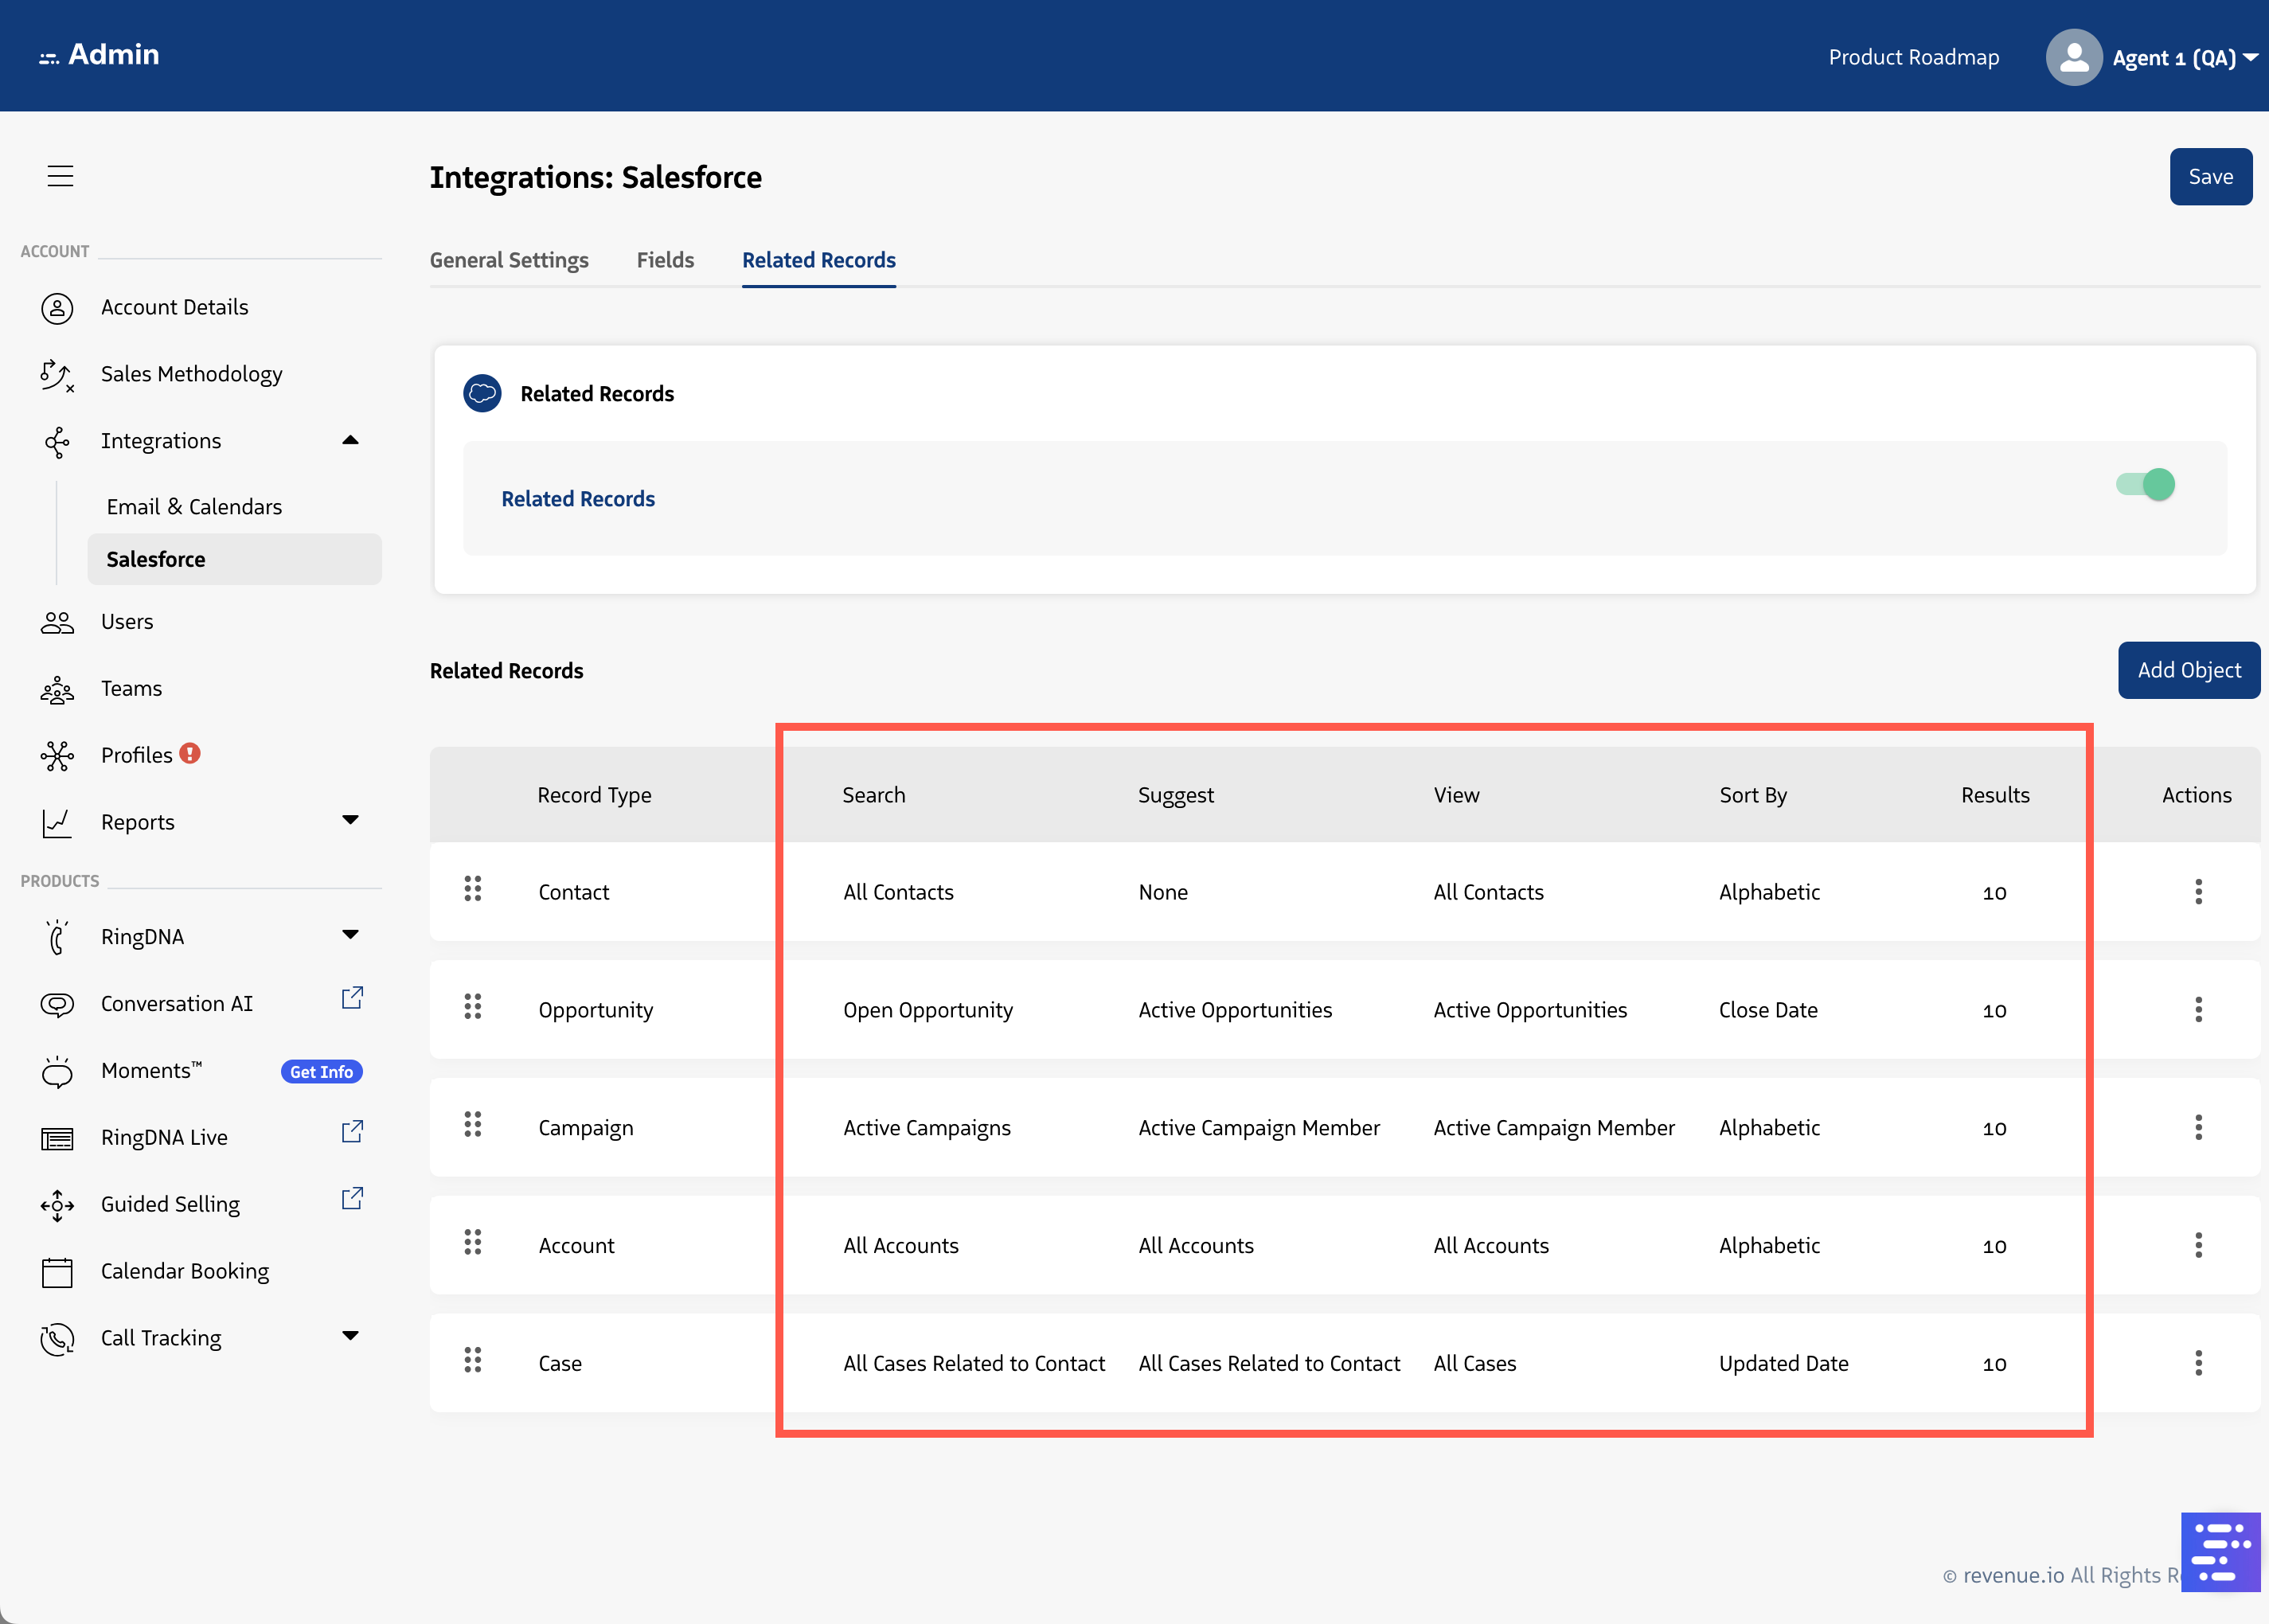This screenshot has width=2269, height=1624.
Task: Click the Get Info badge next to Moments
Action: [x=321, y=1071]
